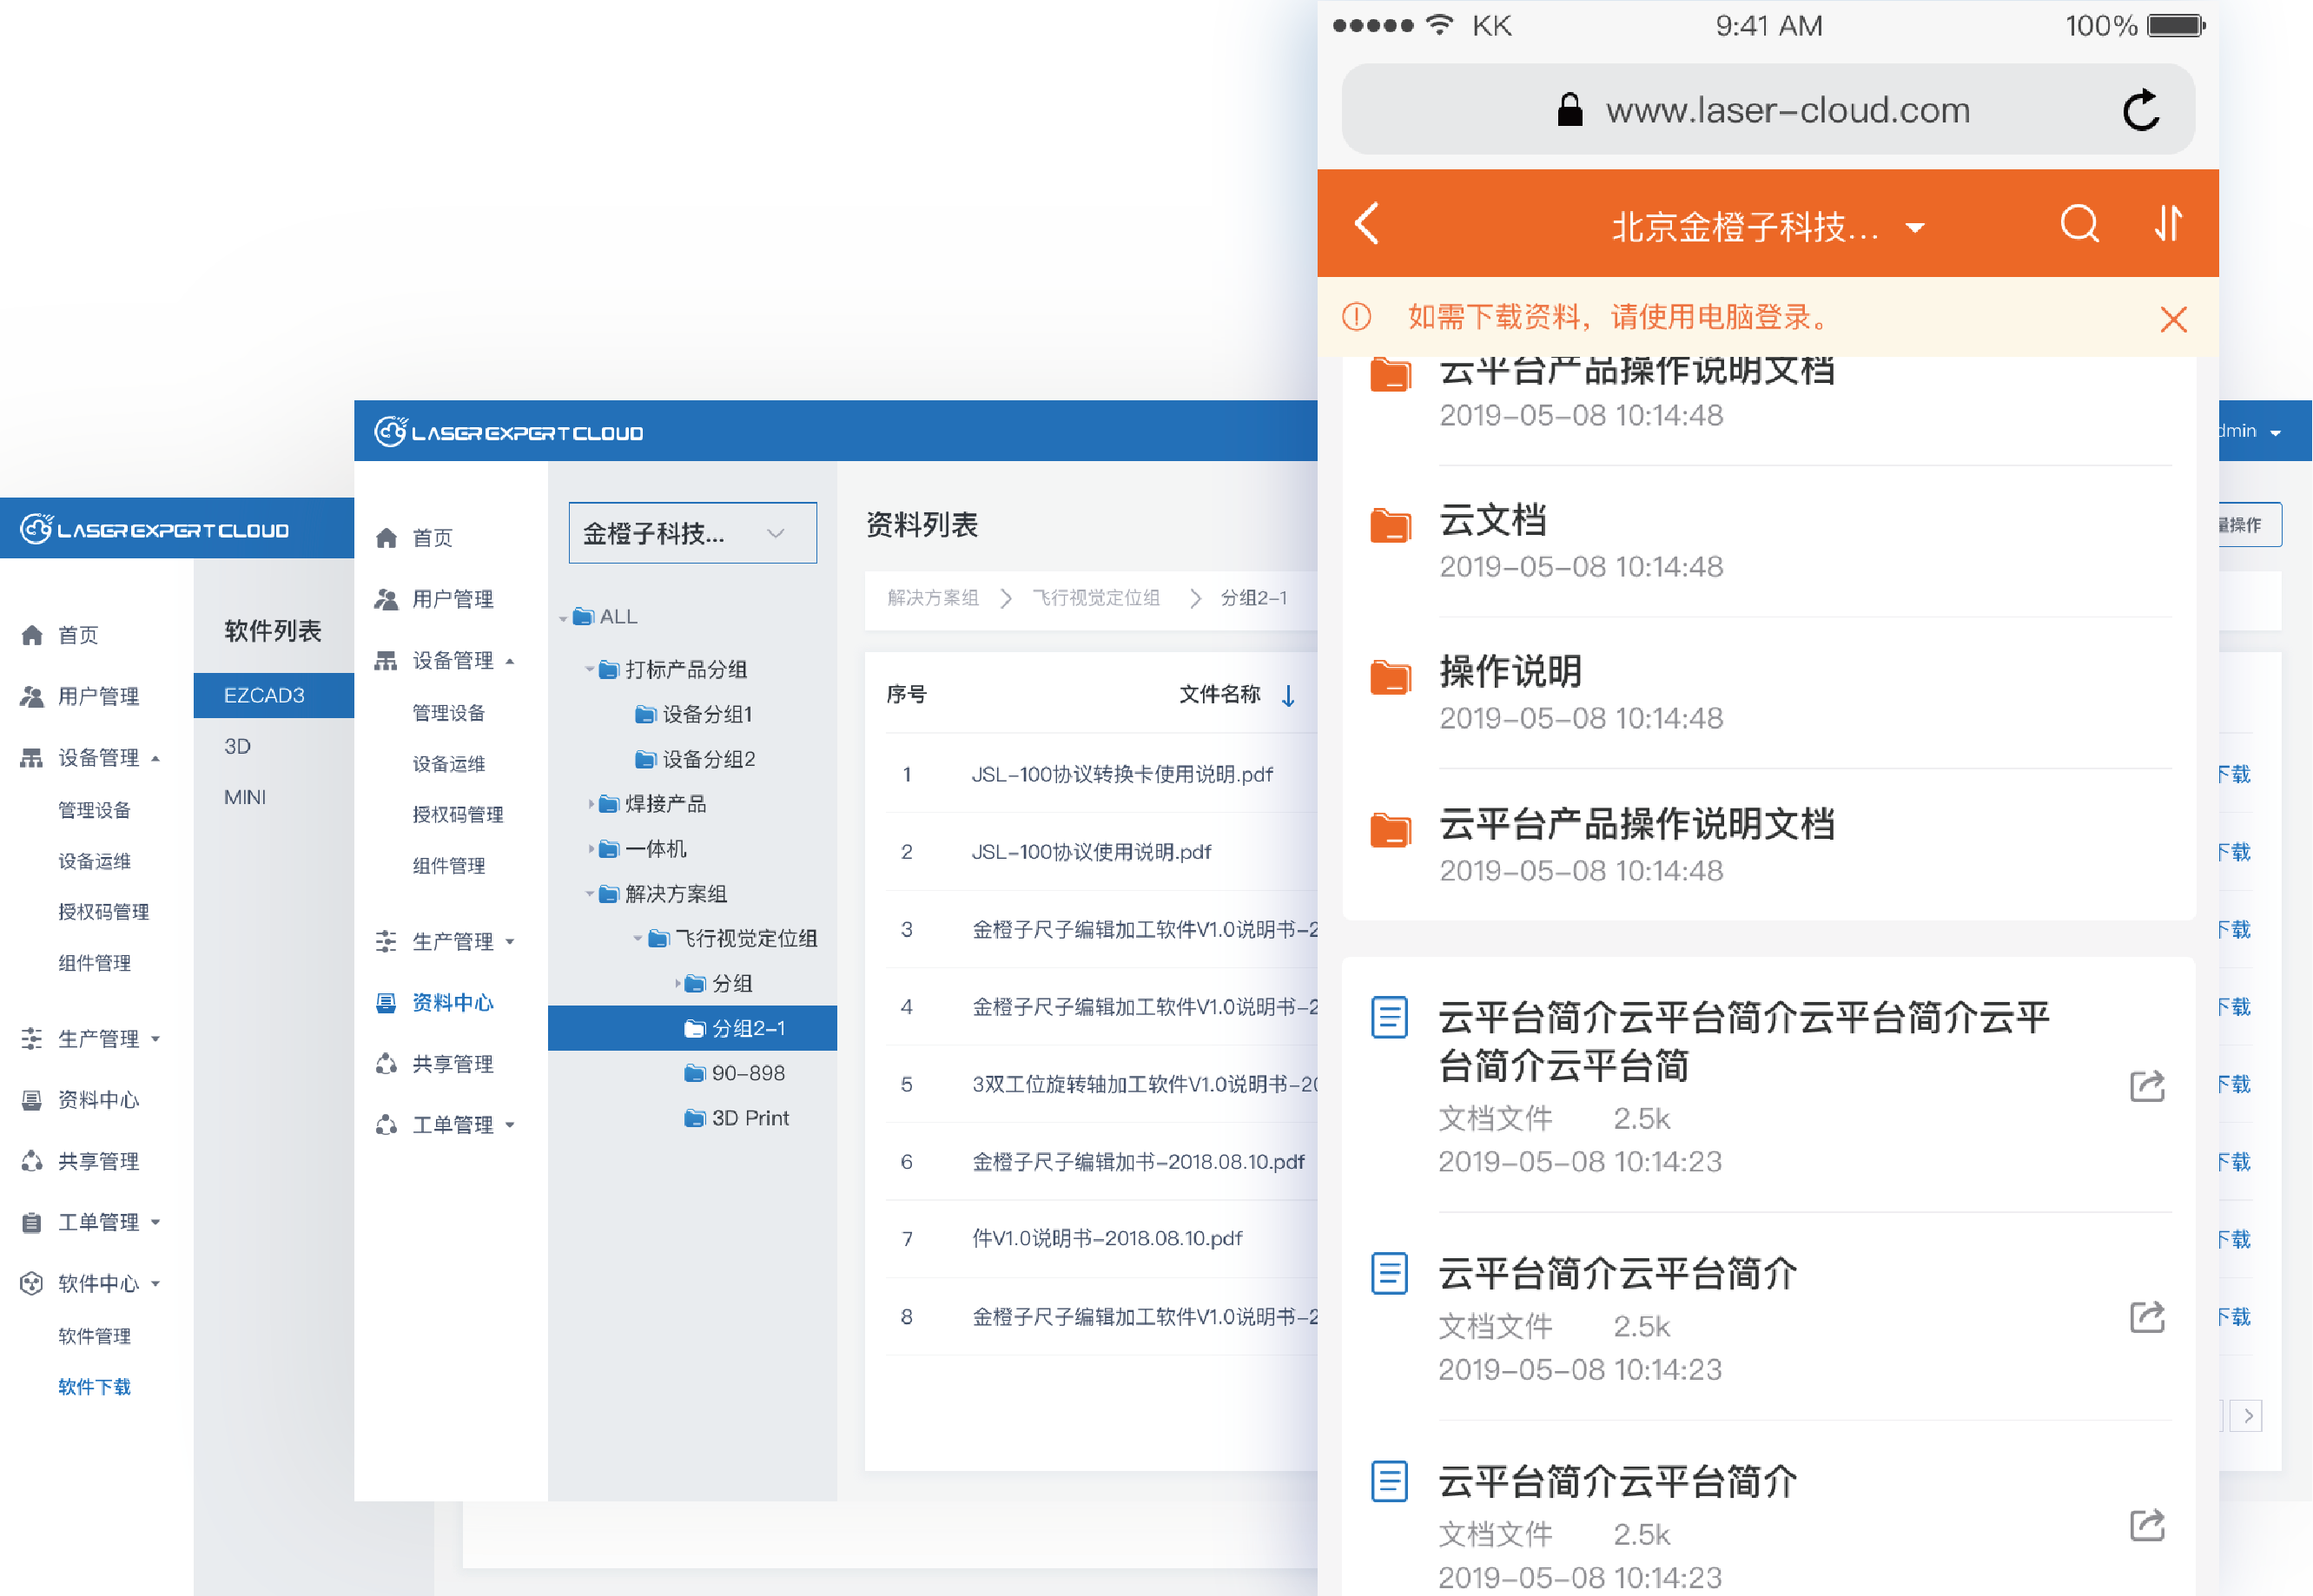Open the 金橙子科技 organization dropdown
Viewport: 2313px width, 1596px height.
pyautogui.click(x=692, y=533)
